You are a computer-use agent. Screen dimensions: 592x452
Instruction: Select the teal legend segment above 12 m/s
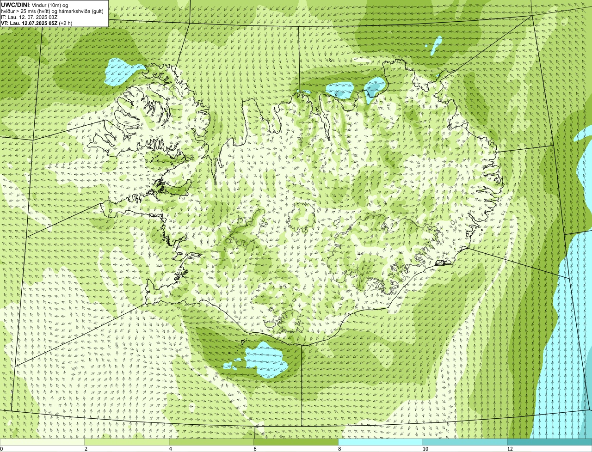[x=549, y=442]
